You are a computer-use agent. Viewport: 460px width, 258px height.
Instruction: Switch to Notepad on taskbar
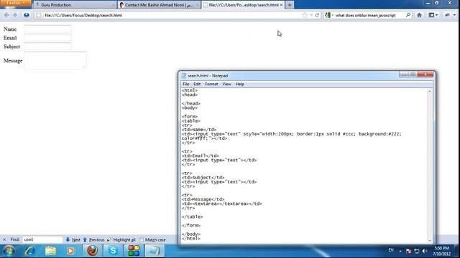[155, 251]
